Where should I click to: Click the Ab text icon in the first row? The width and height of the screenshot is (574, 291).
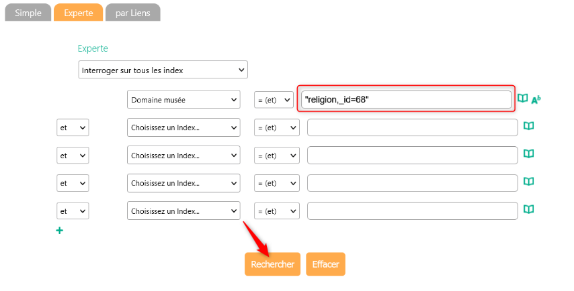pyautogui.click(x=536, y=100)
